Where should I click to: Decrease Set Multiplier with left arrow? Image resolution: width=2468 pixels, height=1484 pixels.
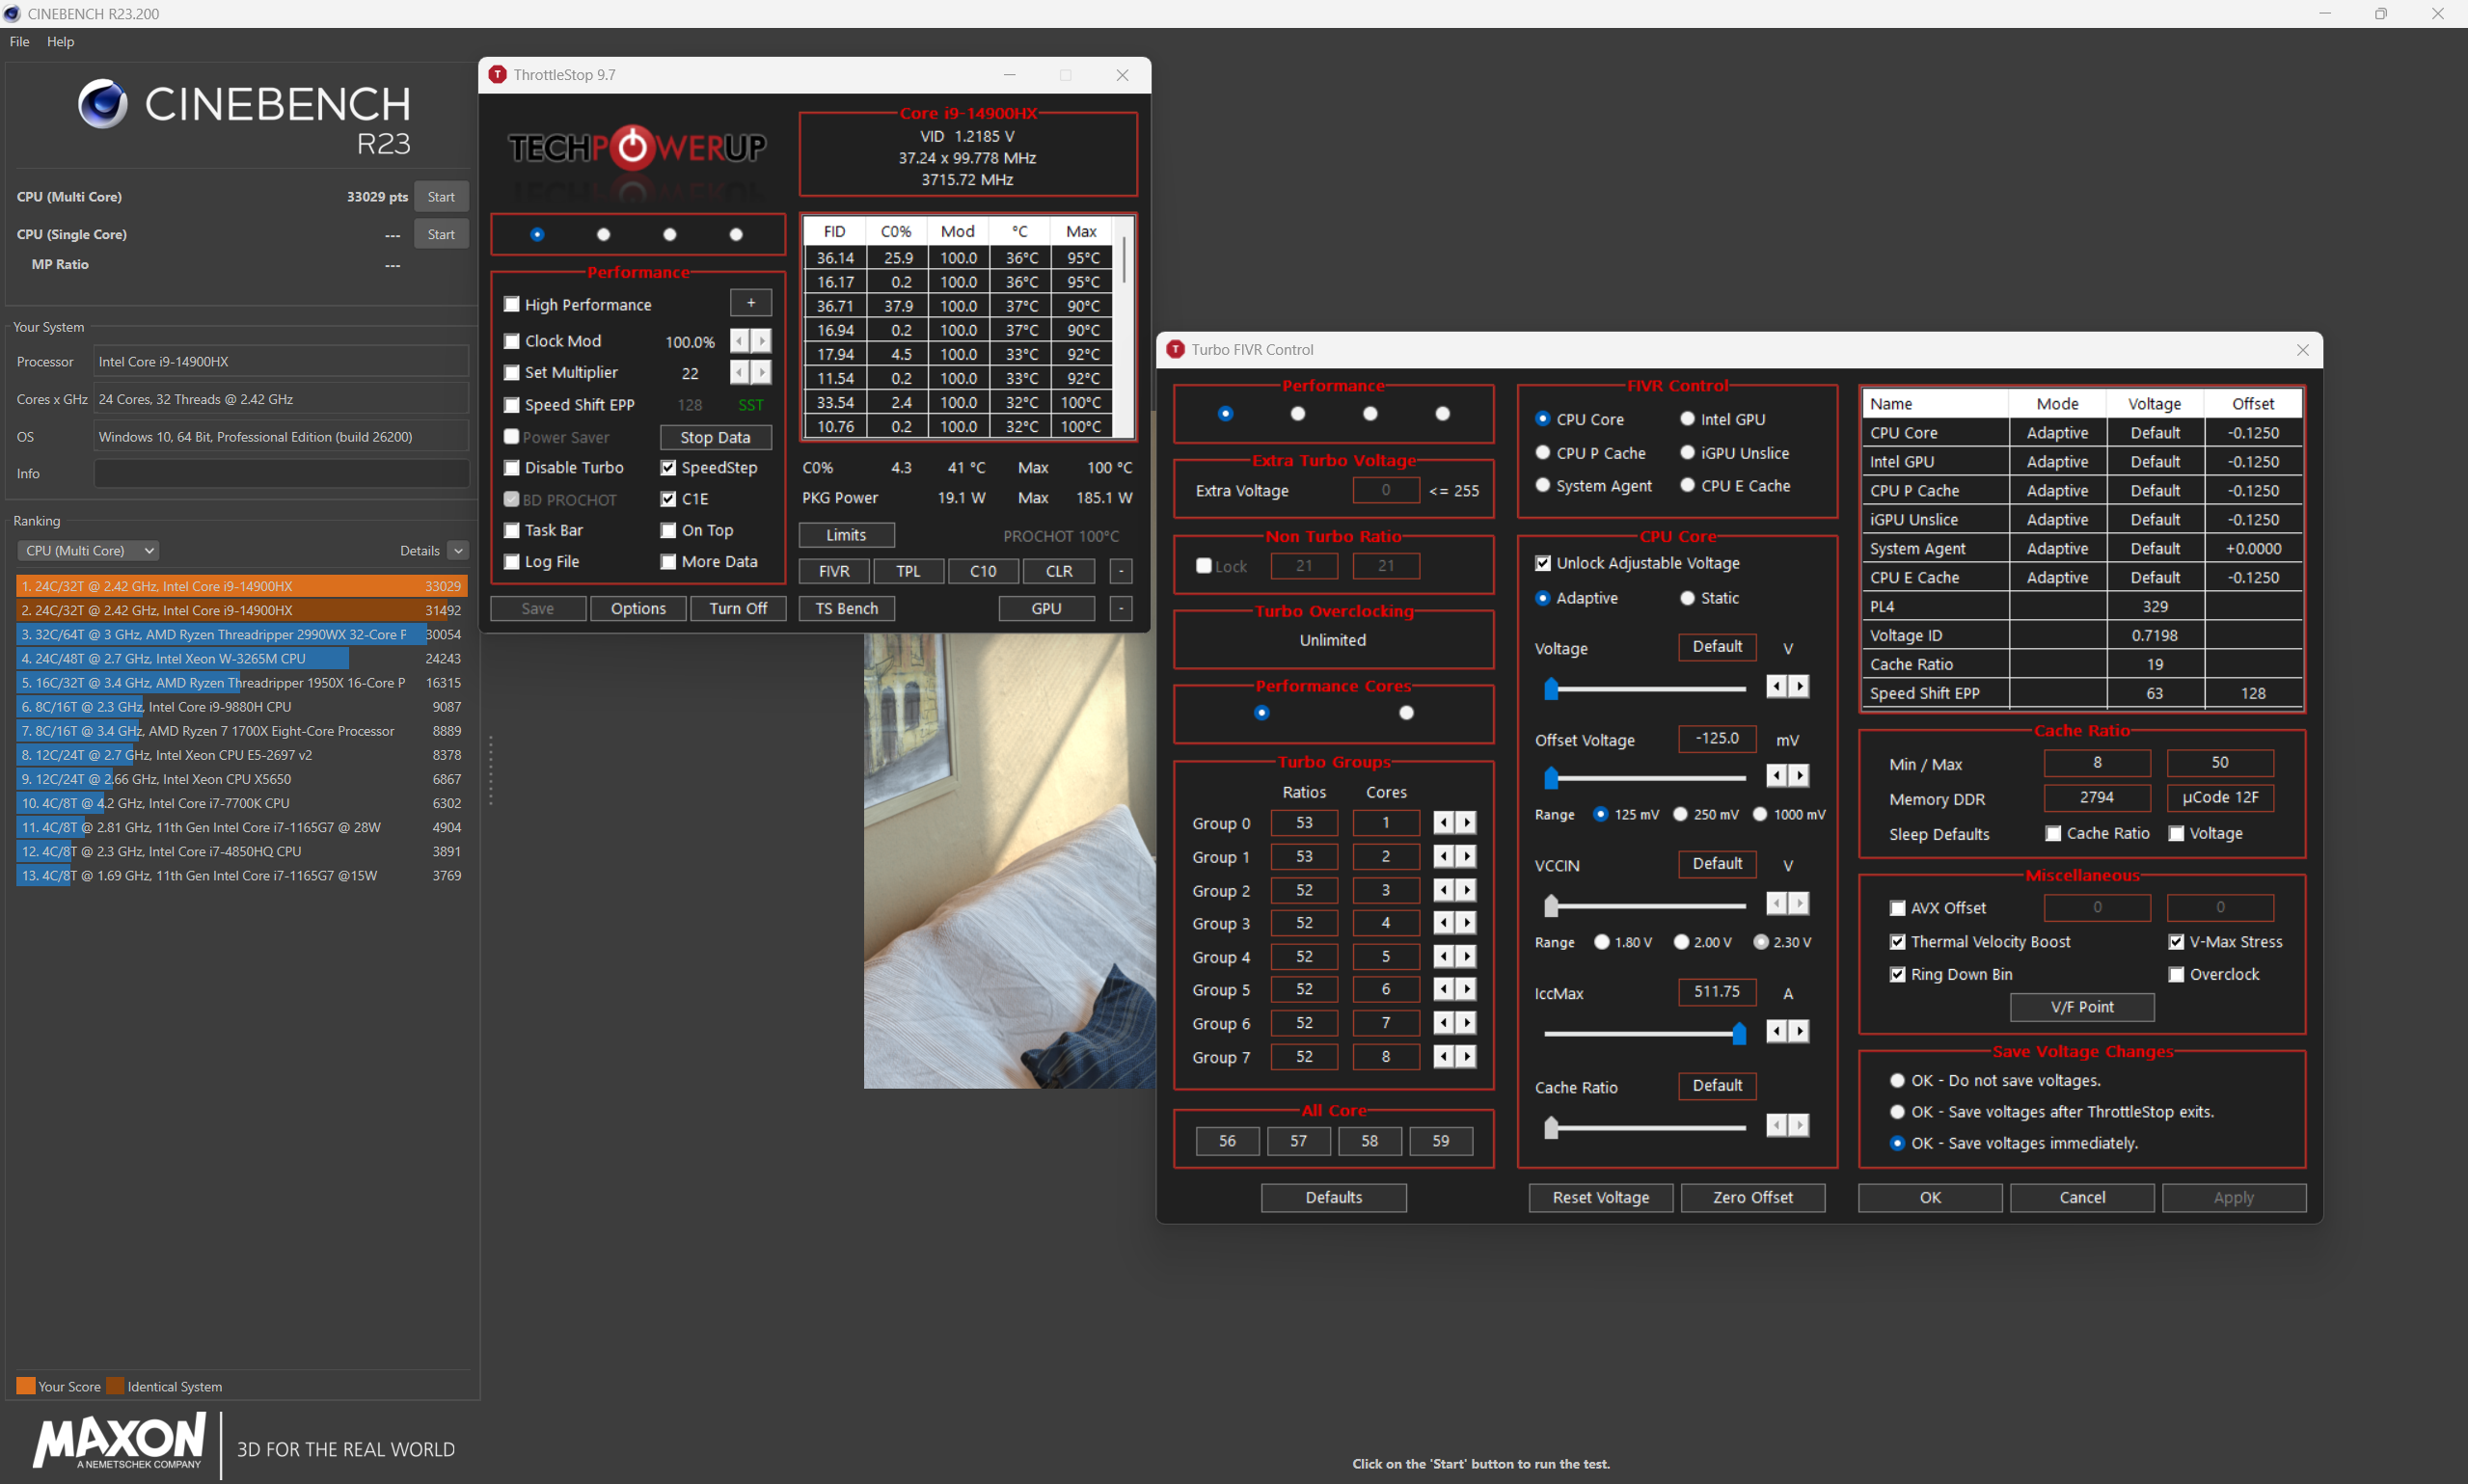(739, 372)
